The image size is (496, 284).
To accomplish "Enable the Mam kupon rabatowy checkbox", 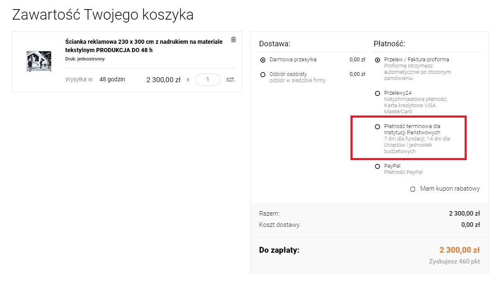I will pos(412,189).
